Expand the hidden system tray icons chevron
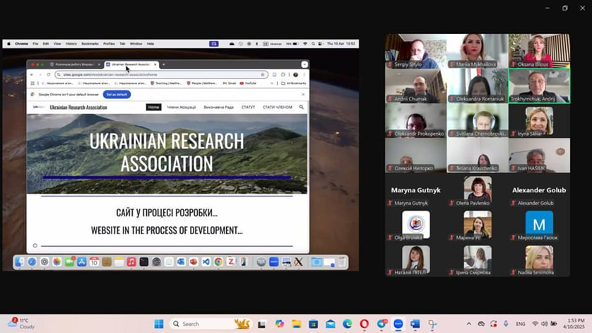 click(x=467, y=324)
